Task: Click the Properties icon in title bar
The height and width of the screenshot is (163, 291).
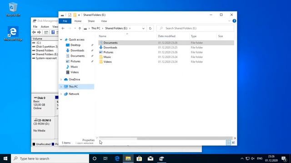Action: point(70,15)
